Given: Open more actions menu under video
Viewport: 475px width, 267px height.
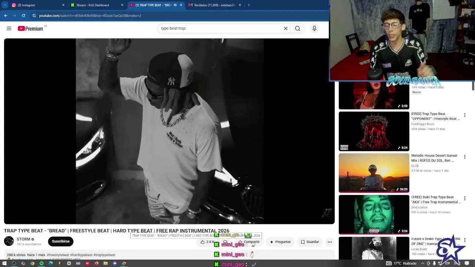Looking at the screenshot, I should pos(330,242).
